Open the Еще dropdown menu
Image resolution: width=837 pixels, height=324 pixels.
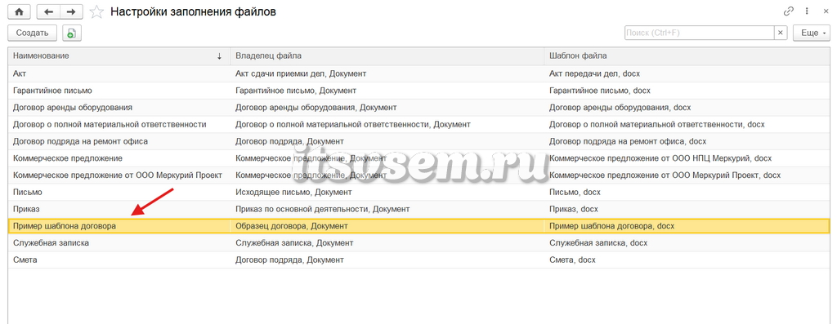coord(812,33)
